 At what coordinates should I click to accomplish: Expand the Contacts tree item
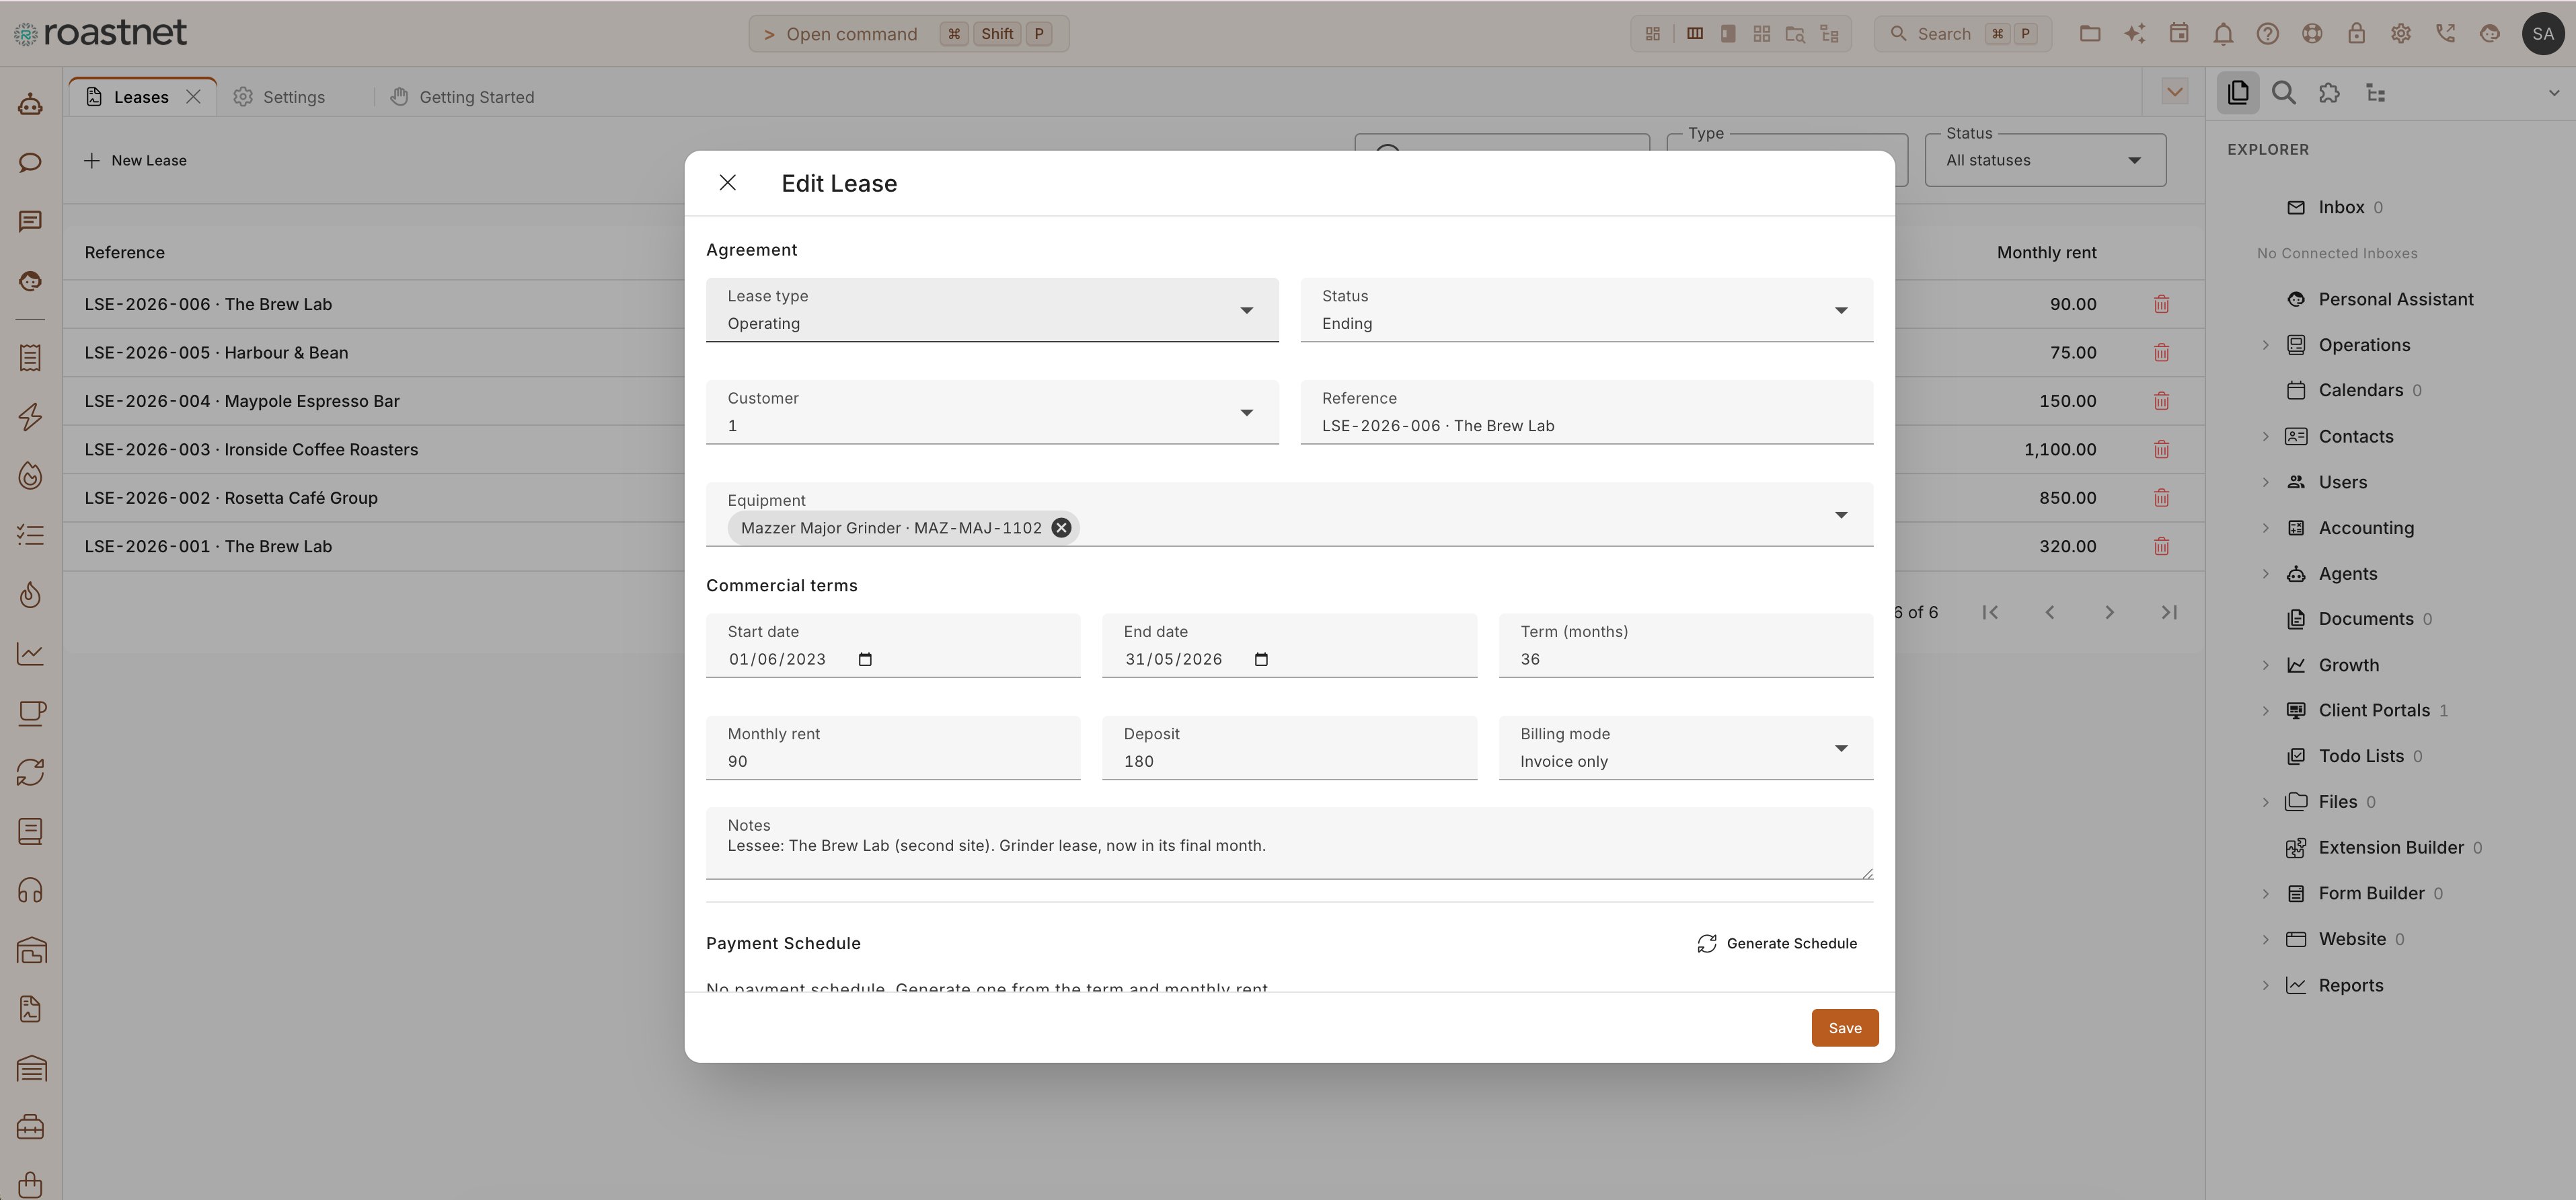pyautogui.click(x=2265, y=436)
